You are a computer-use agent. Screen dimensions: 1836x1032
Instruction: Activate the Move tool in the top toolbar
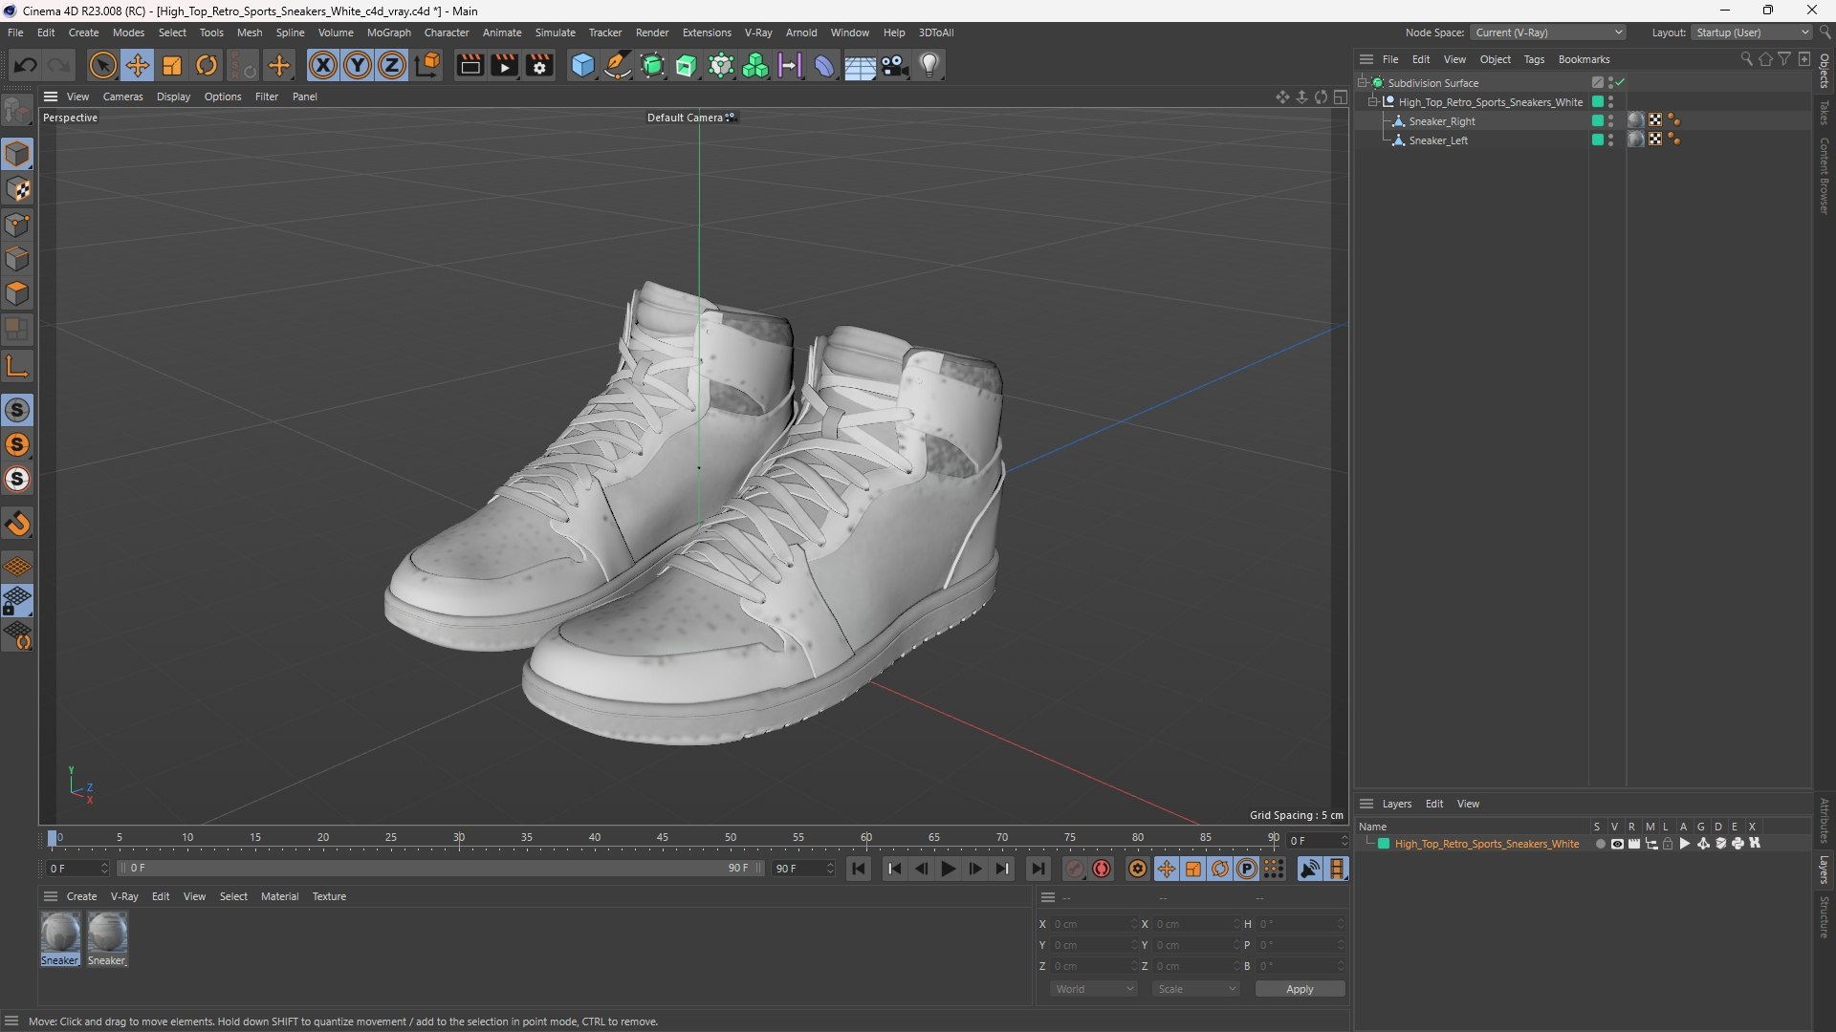138,65
